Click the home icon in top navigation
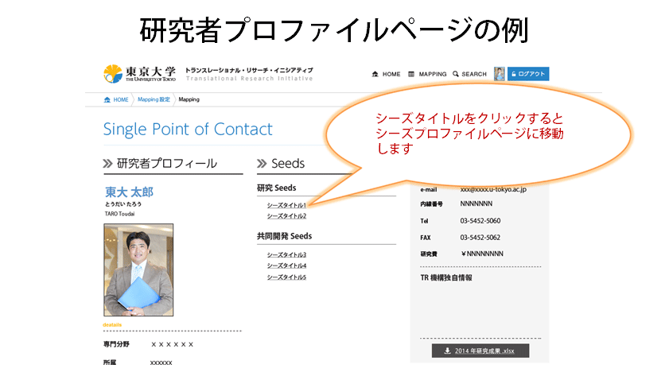The image size is (665, 372). point(375,74)
